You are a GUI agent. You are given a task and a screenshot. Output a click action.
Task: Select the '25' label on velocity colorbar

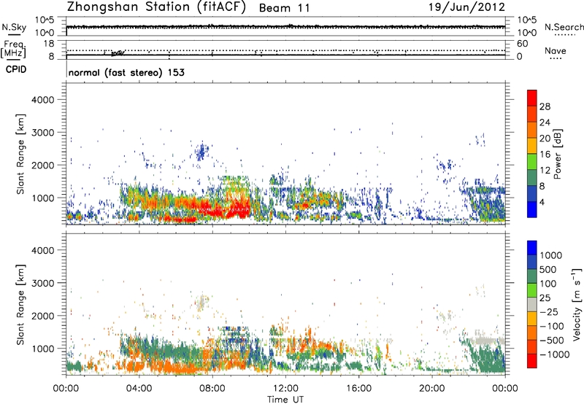tap(545, 298)
